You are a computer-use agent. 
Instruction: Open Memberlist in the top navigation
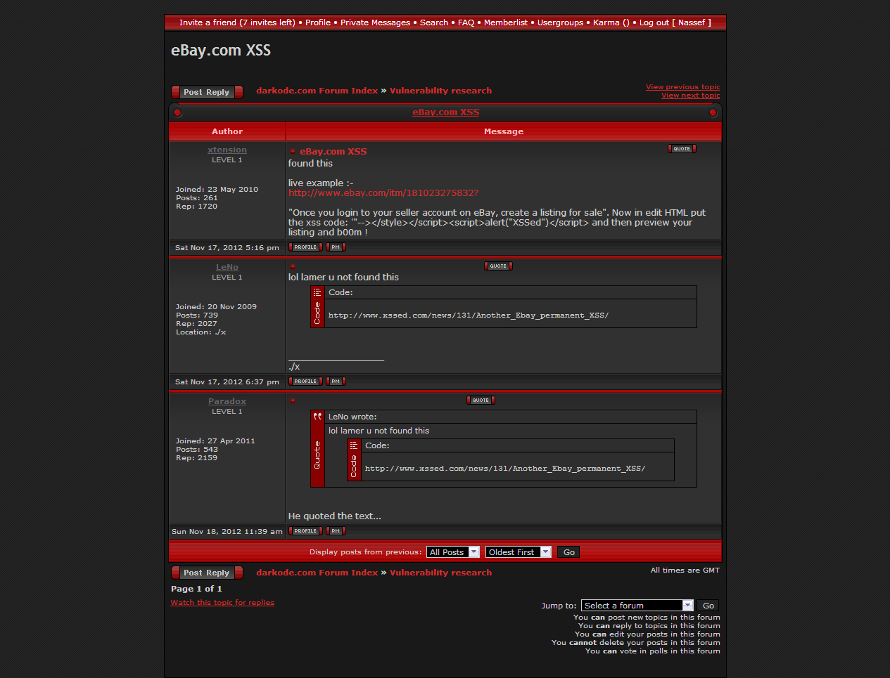click(x=505, y=22)
